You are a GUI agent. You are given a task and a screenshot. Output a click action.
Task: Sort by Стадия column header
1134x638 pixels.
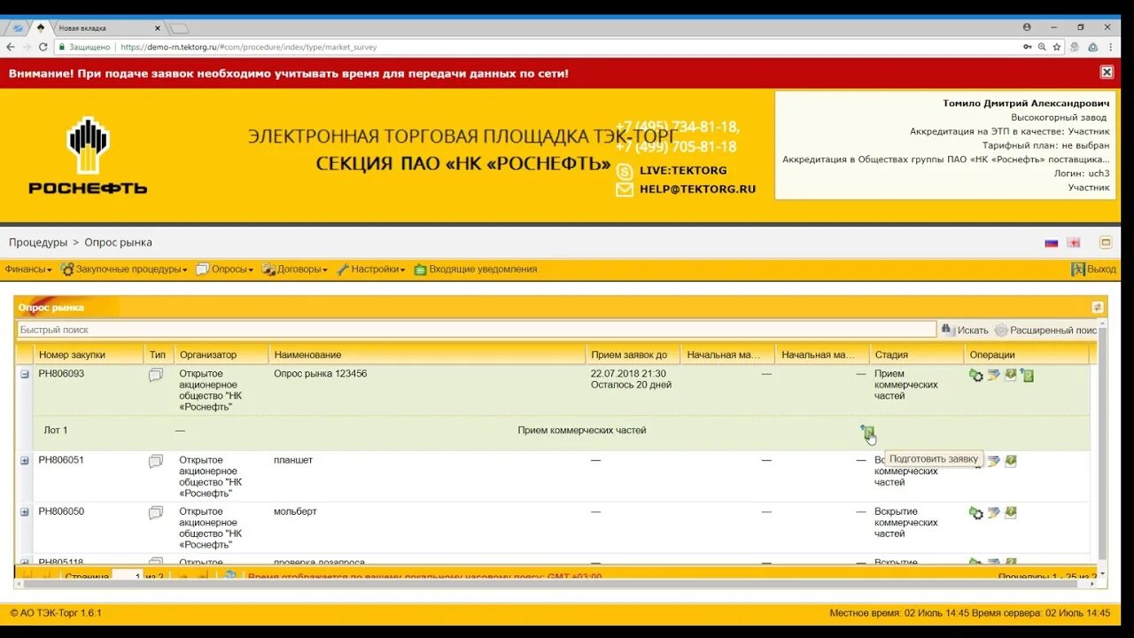(x=917, y=354)
